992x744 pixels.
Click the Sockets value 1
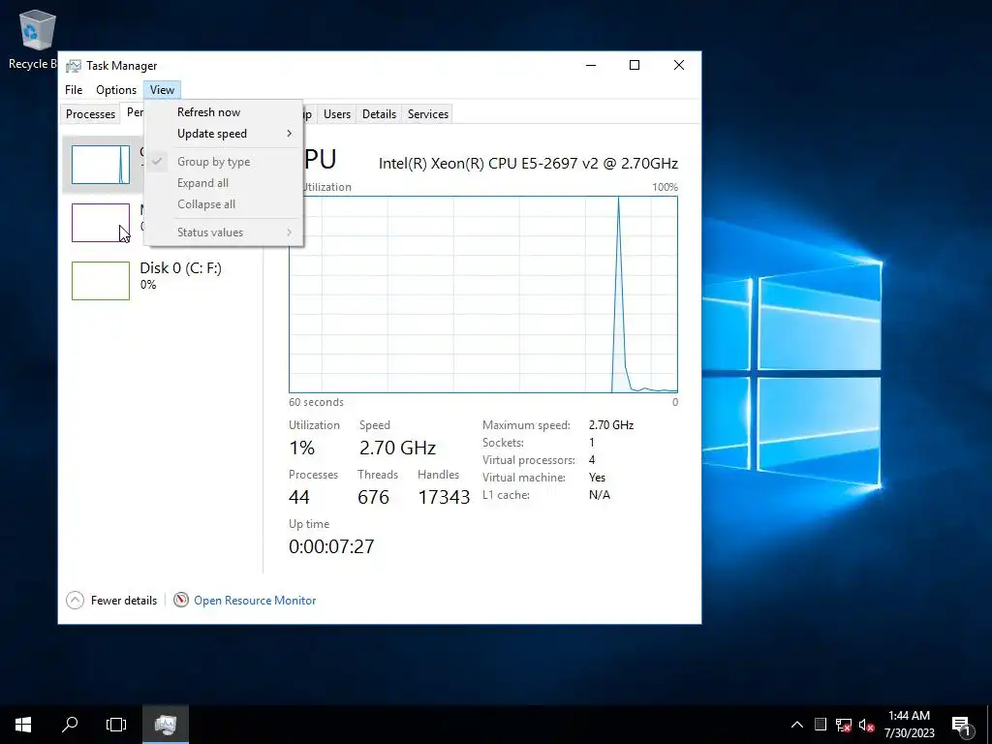pos(592,442)
